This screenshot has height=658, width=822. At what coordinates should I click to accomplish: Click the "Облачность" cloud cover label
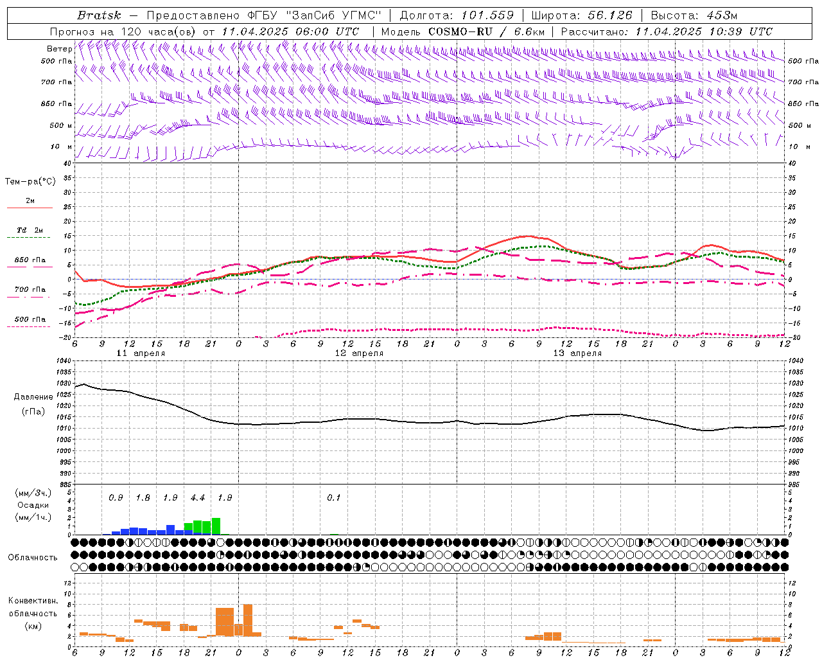pos(33,558)
